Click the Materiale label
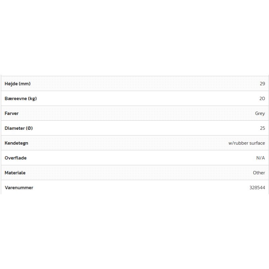 point(15,172)
